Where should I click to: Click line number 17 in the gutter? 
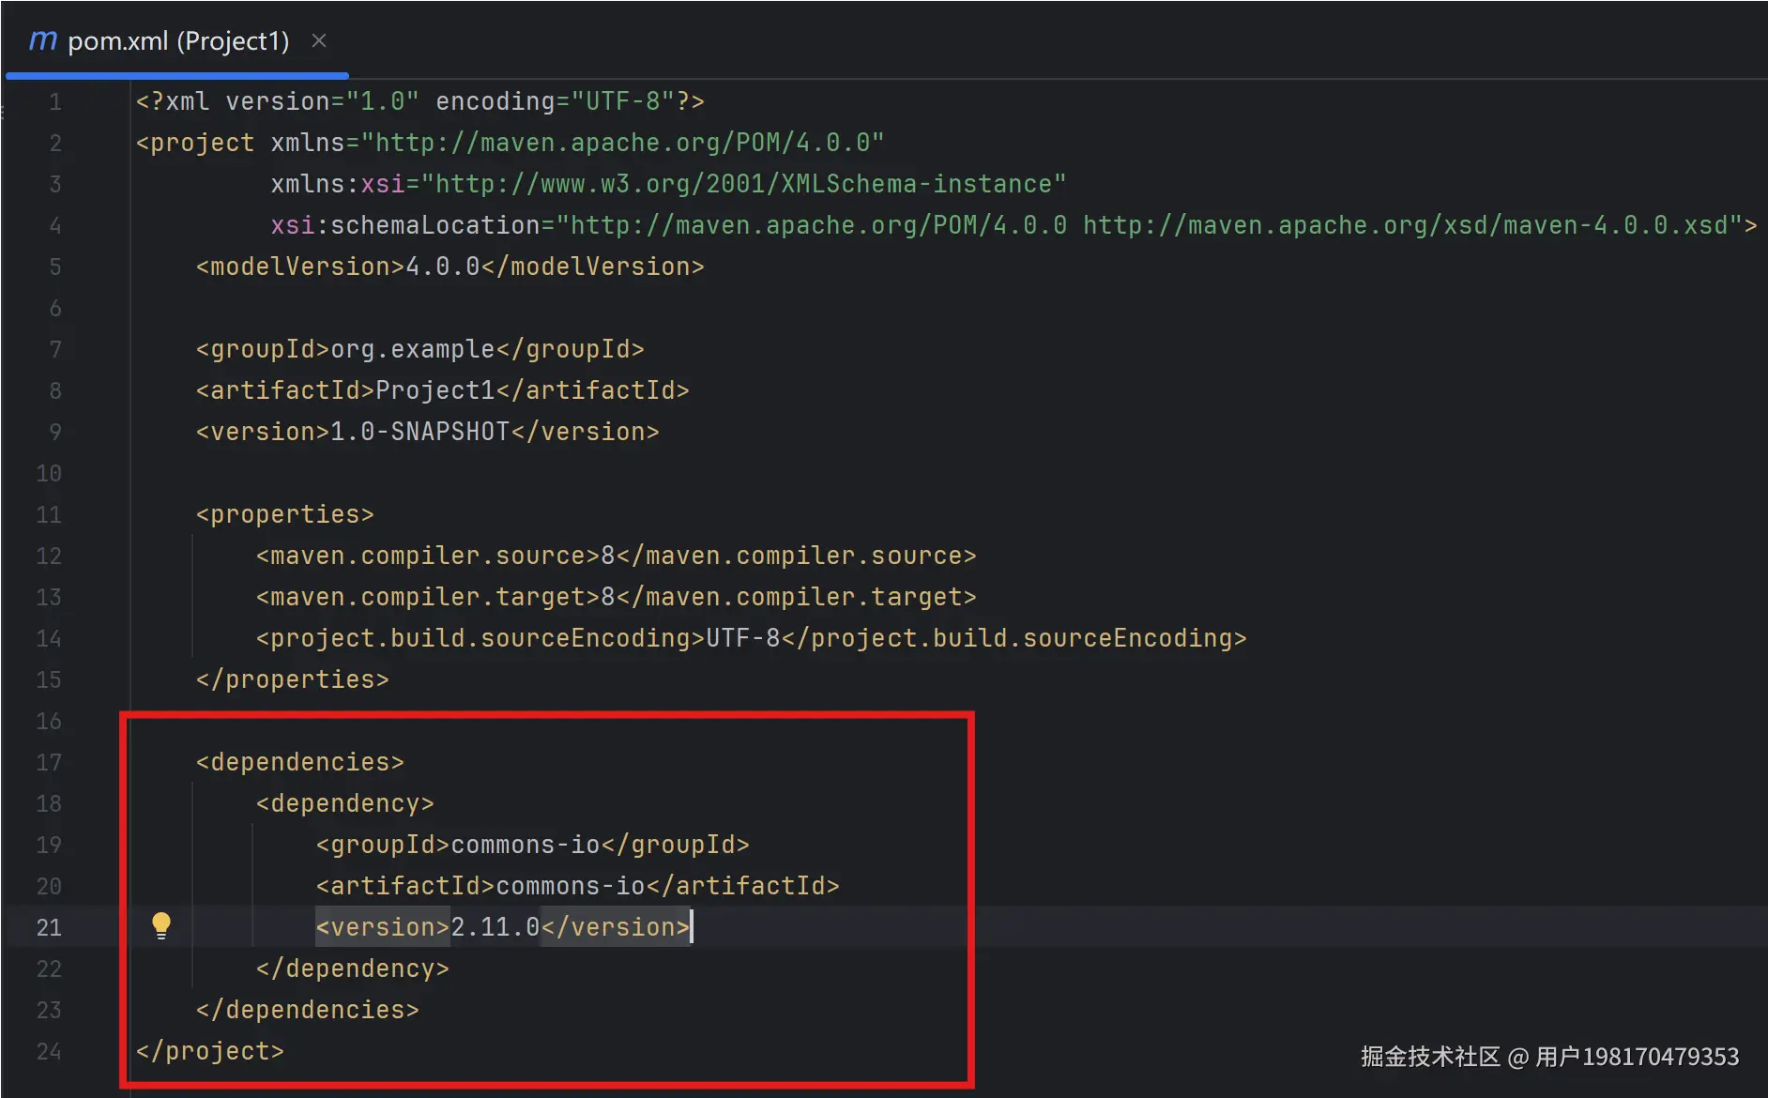point(49,762)
